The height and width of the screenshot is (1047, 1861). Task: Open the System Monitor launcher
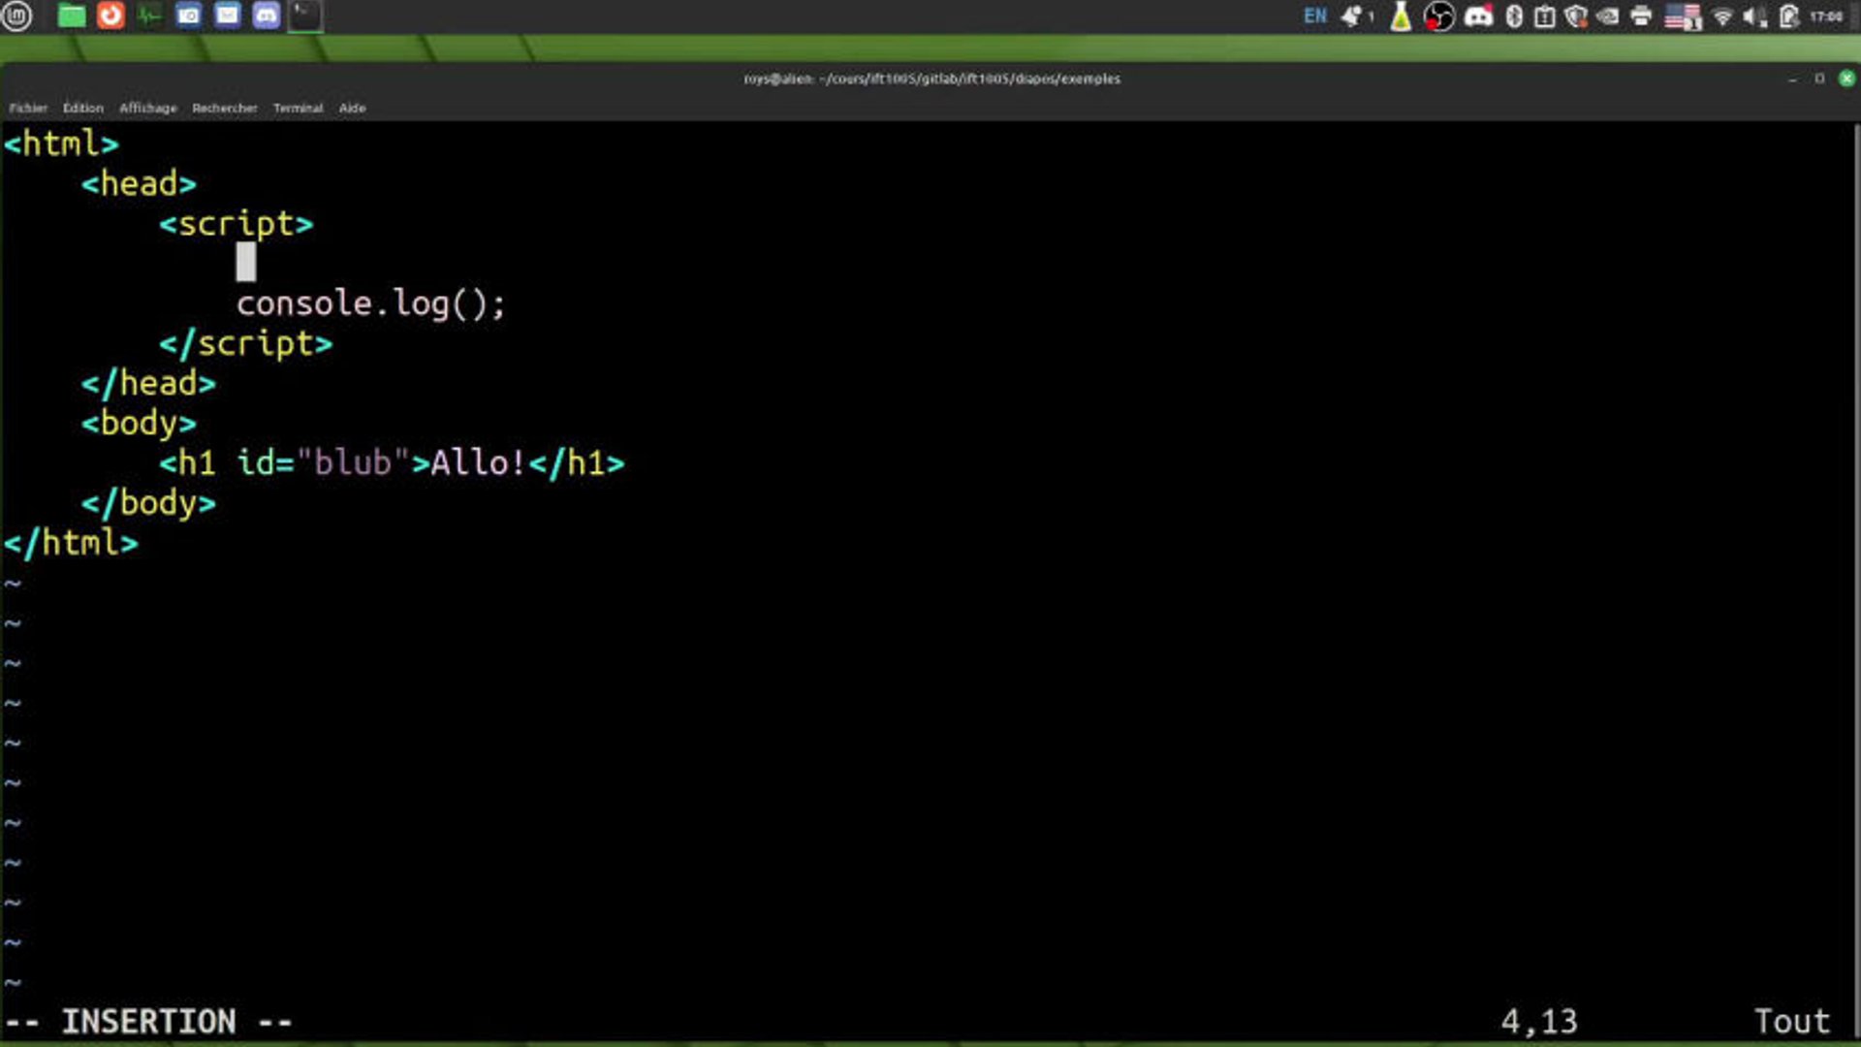pos(149,16)
